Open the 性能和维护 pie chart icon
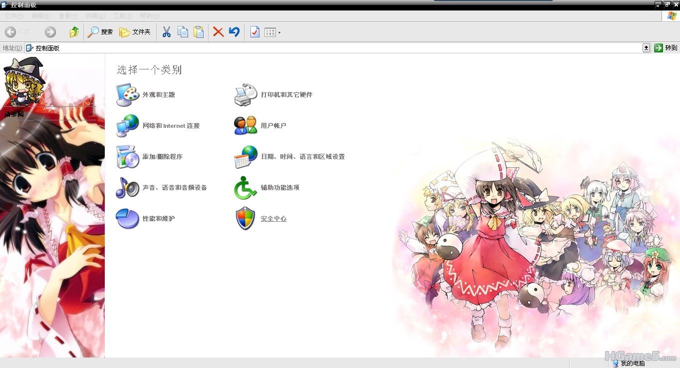 tap(127, 219)
